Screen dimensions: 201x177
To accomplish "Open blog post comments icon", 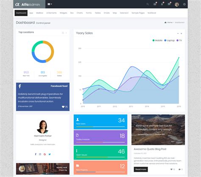I will pos(179,169).
